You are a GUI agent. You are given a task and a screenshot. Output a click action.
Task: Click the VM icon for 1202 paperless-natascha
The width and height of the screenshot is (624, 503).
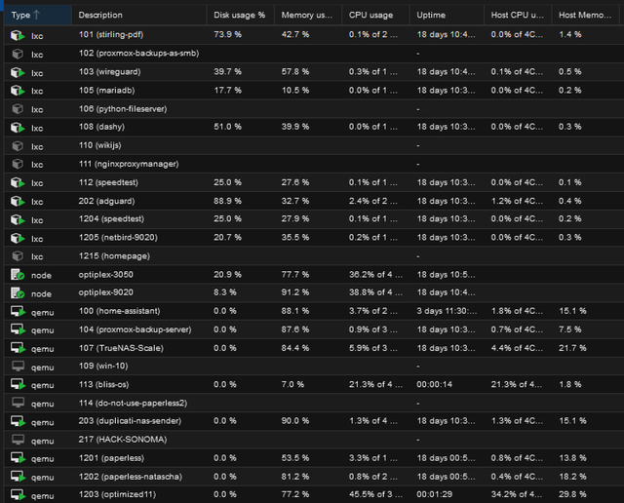point(18,477)
